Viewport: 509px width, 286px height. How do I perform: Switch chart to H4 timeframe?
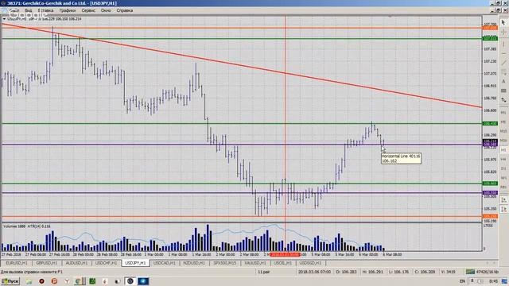point(503,160)
